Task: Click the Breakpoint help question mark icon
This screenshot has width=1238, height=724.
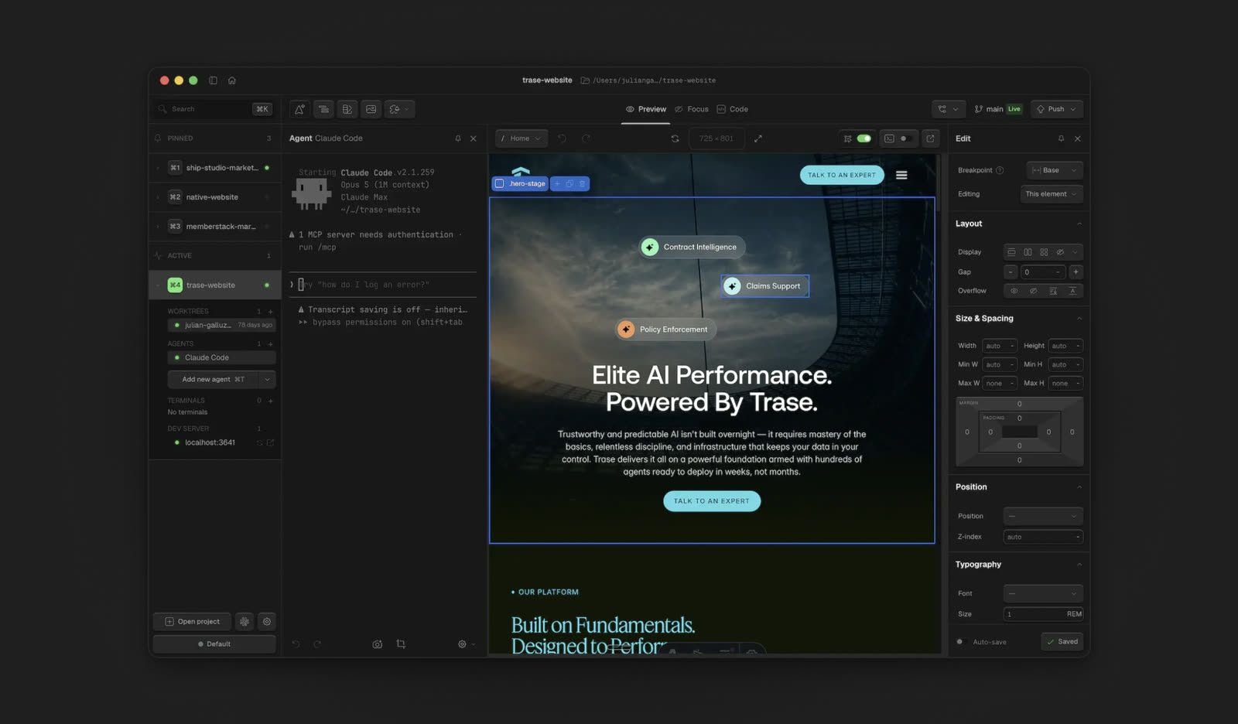Action: pos(1000,170)
